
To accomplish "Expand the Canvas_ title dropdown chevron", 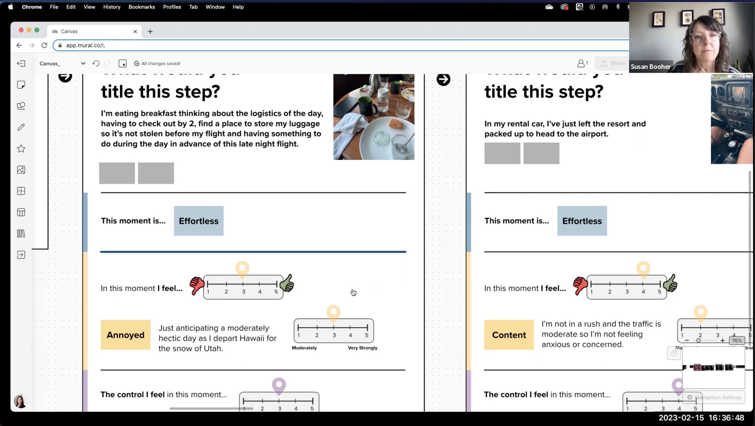I will (x=83, y=63).
